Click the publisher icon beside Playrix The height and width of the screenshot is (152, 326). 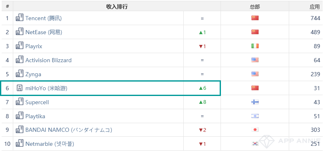pyautogui.click(x=19, y=46)
